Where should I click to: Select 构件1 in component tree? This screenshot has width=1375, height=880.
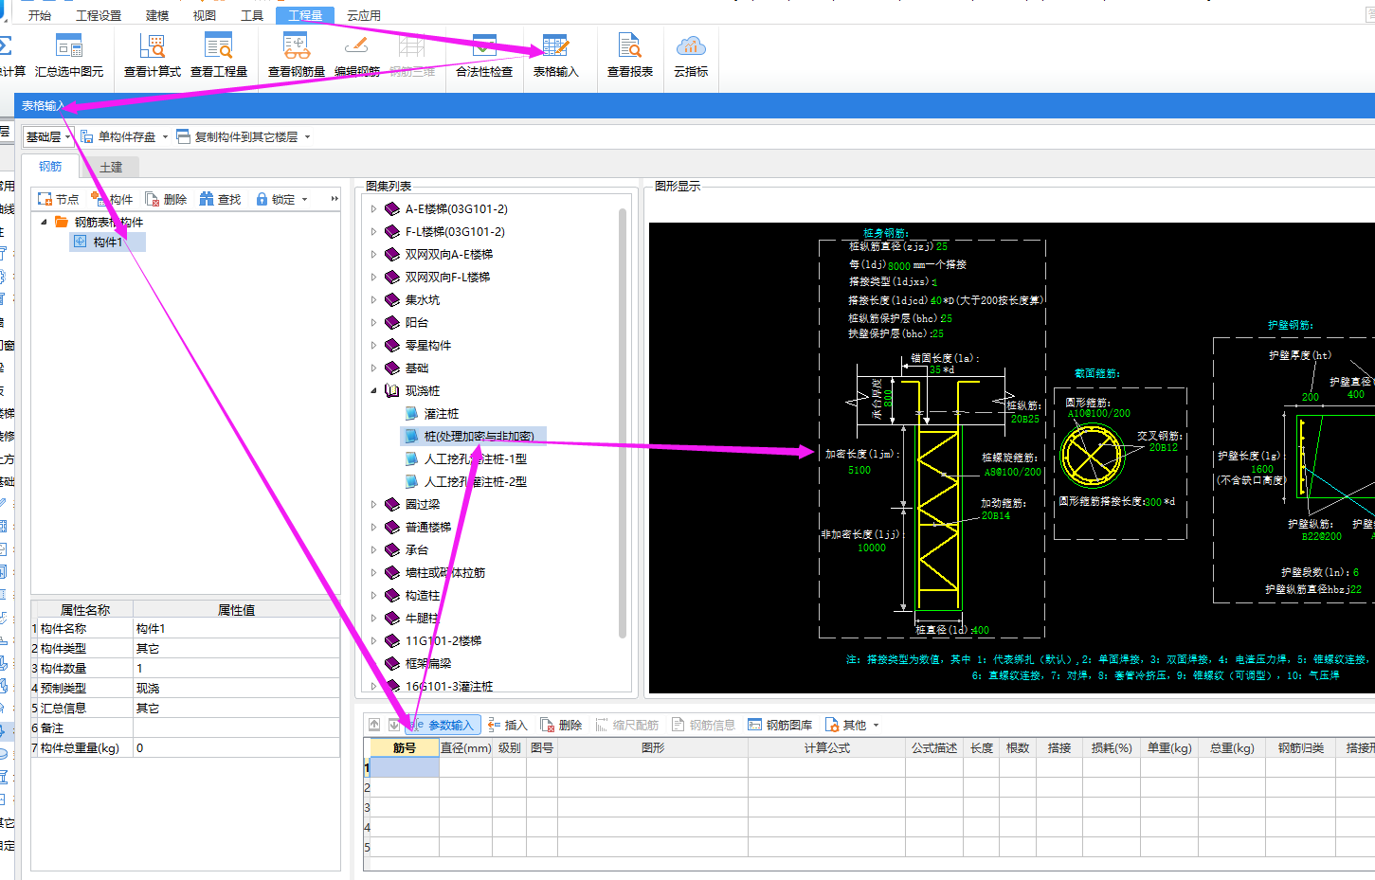108,242
